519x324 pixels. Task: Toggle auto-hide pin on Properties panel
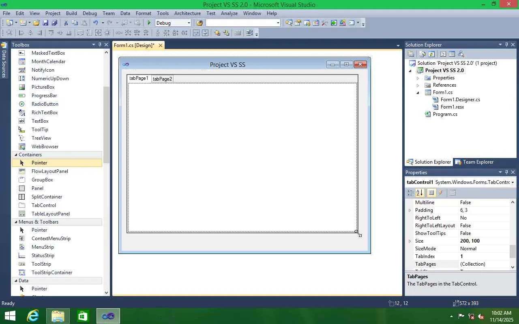pyautogui.click(x=506, y=172)
